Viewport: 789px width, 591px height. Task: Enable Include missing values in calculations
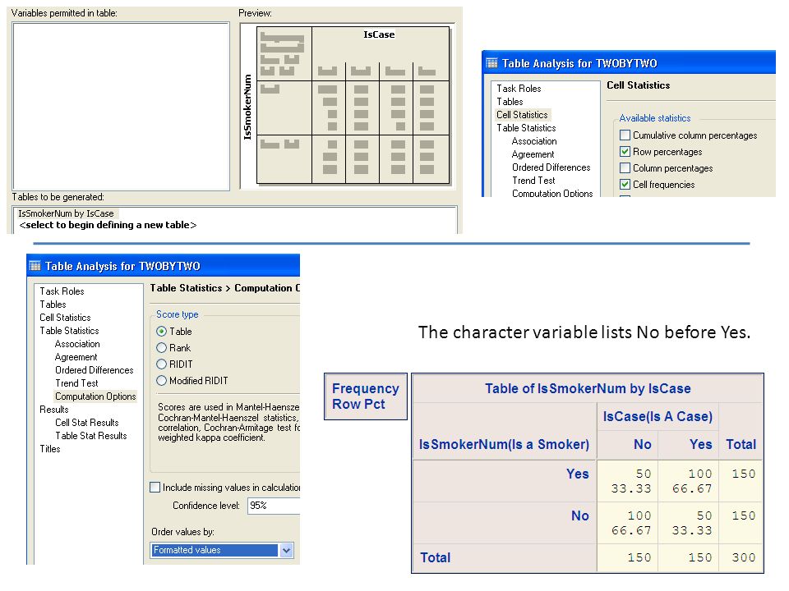pyautogui.click(x=155, y=487)
